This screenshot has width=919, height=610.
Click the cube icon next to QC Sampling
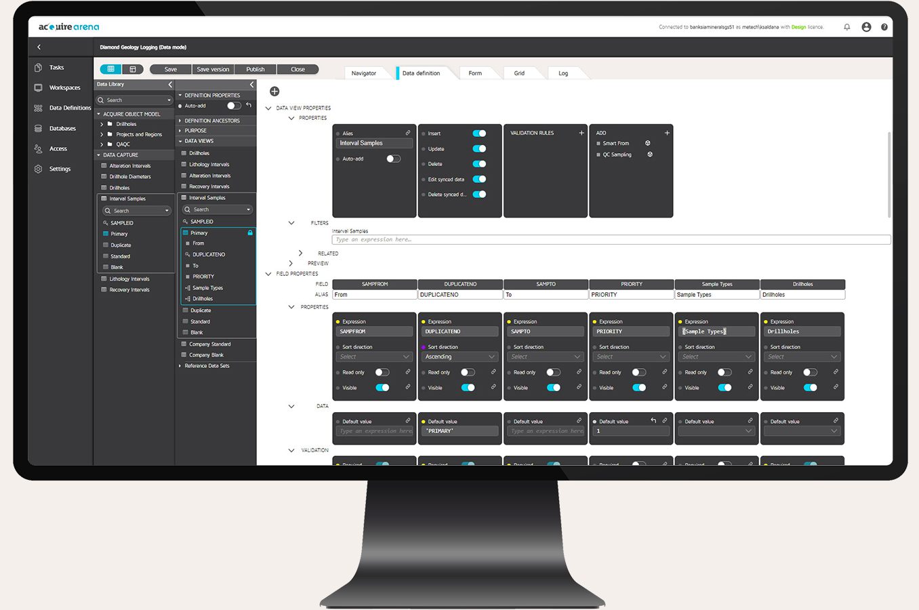click(650, 155)
